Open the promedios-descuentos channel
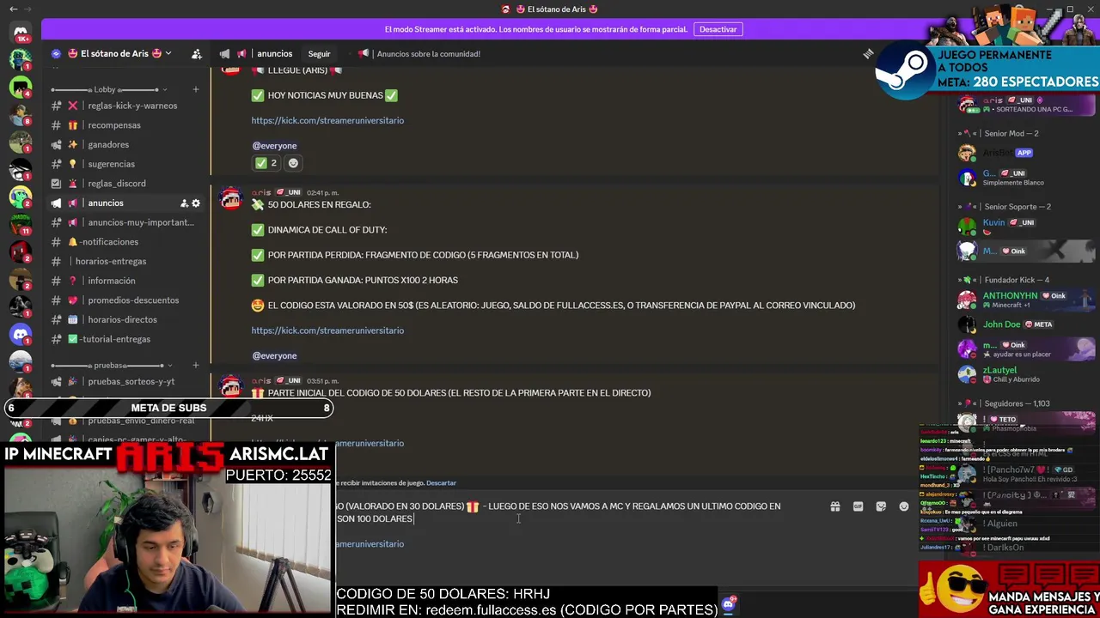The height and width of the screenshot is (618, 1100). click(125, 300)
